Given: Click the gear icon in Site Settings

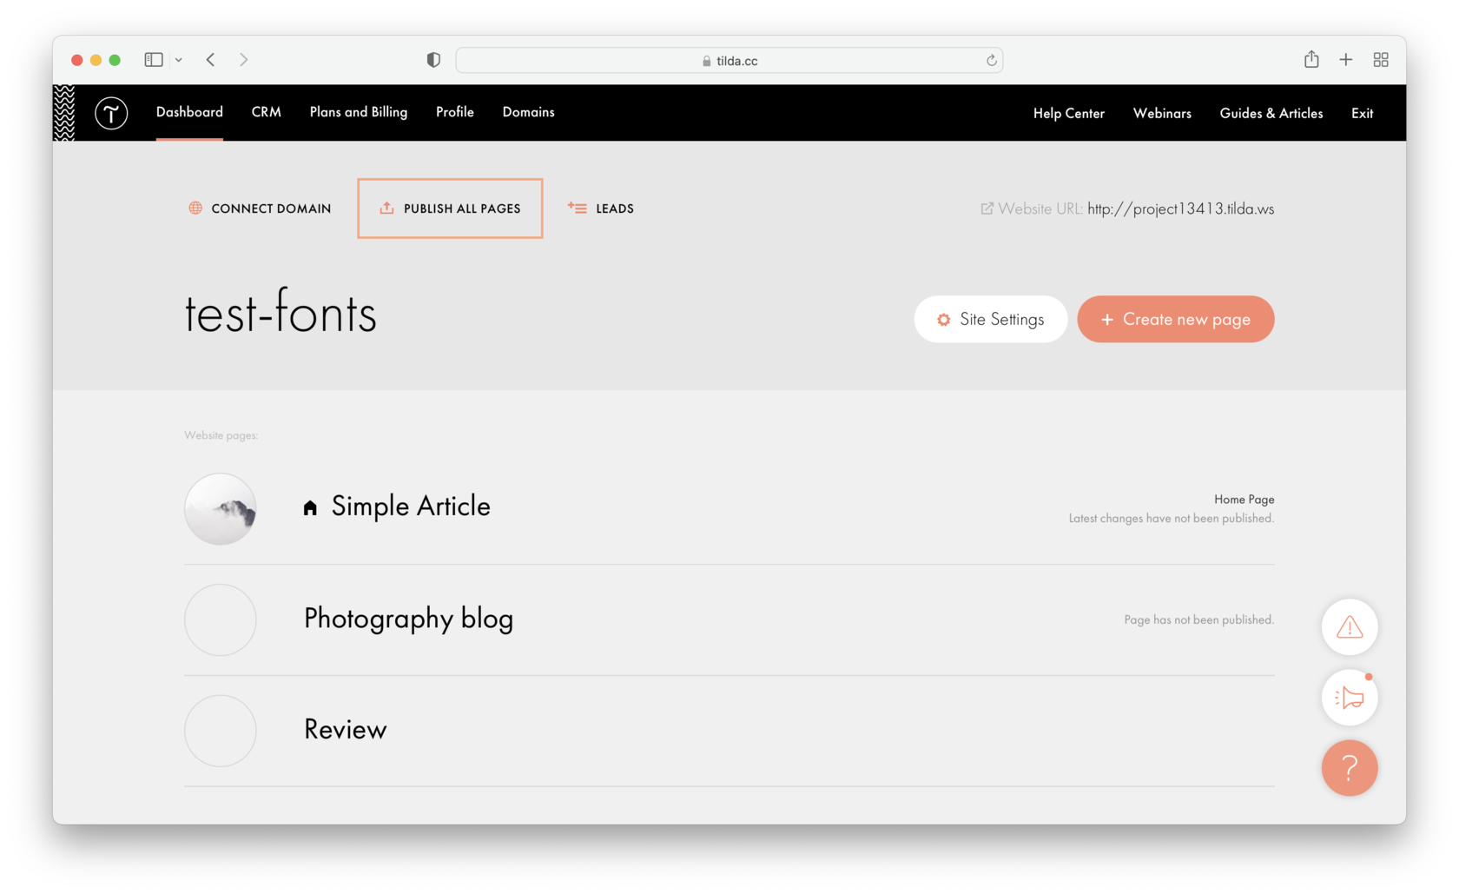Looking at the screenshot, I should pyautogui.click(x=942, y=319).
